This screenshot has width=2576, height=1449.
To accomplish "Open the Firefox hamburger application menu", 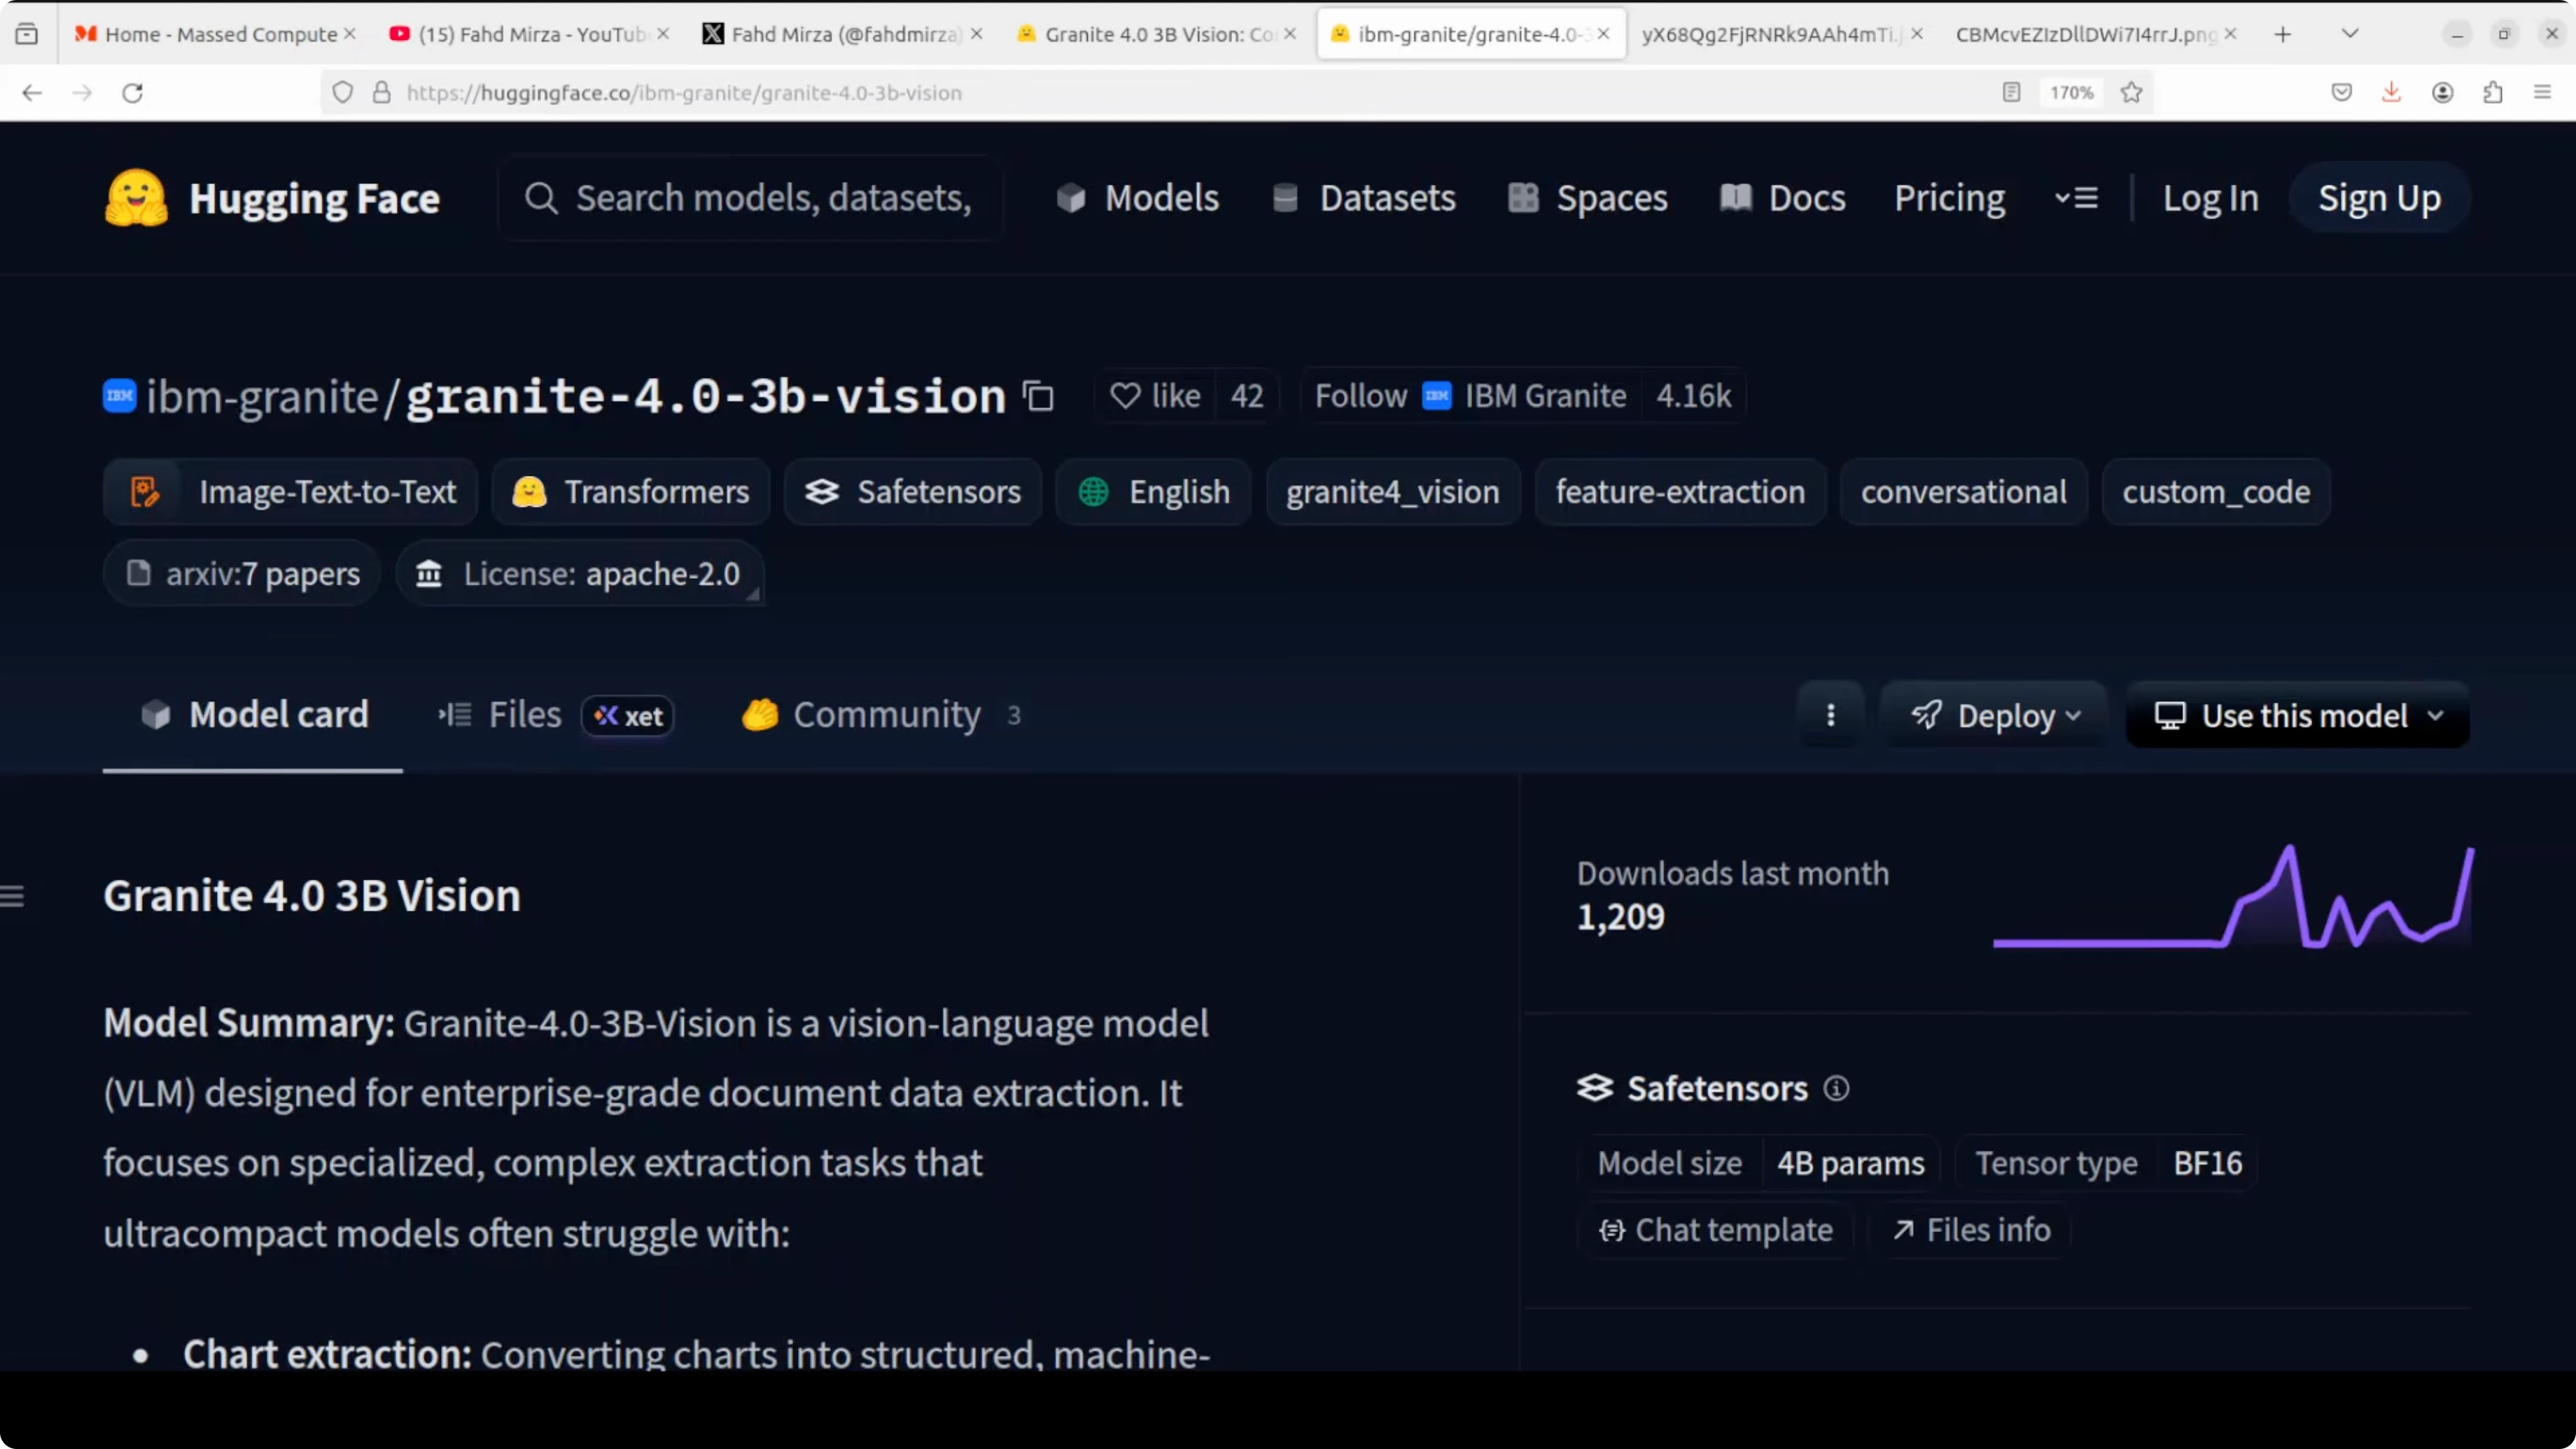I will pos(2542,93).
